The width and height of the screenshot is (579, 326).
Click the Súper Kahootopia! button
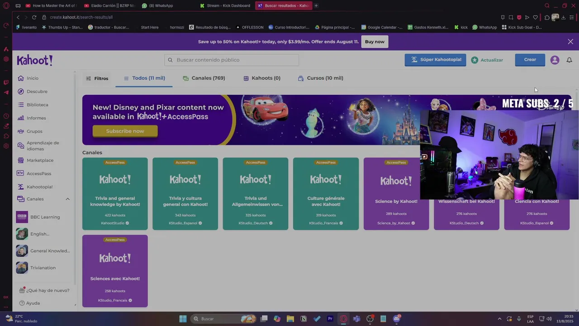click(x=435, y=60)
